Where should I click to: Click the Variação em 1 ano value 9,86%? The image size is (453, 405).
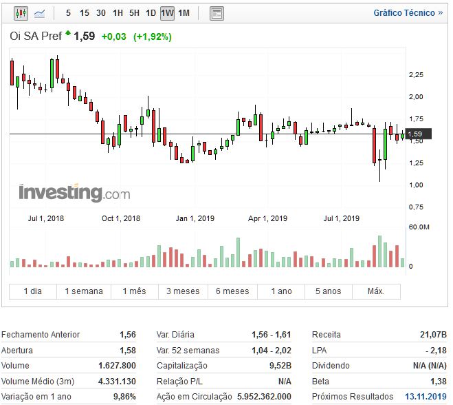(124, 396)
